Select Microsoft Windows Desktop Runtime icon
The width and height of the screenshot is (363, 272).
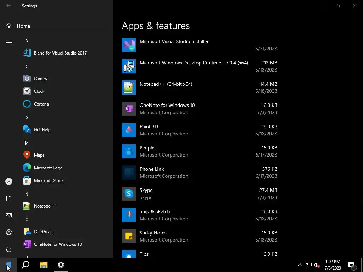pyautogui.click(x=129, y=66)
